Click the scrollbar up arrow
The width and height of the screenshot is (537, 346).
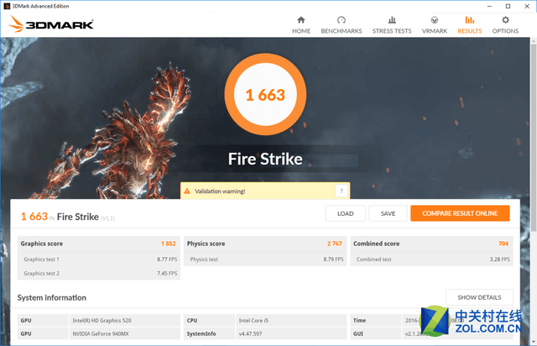click(534, 41)
